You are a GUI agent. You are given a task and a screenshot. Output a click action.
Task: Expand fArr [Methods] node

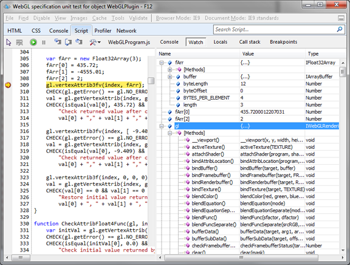[x=170, y=70]
